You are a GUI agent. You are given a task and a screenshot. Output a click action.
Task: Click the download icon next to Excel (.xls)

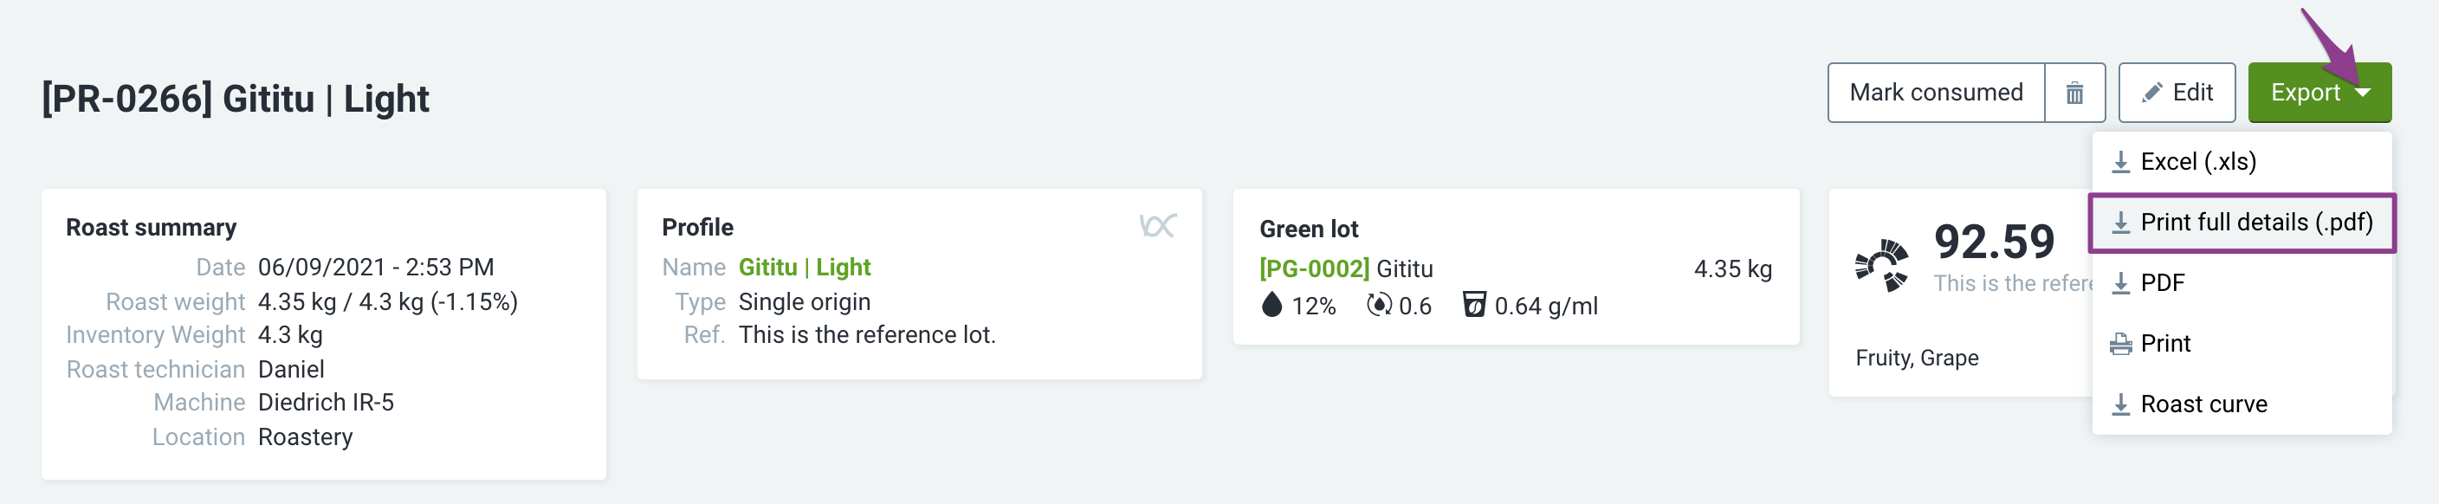click(x=2121, y=162)
